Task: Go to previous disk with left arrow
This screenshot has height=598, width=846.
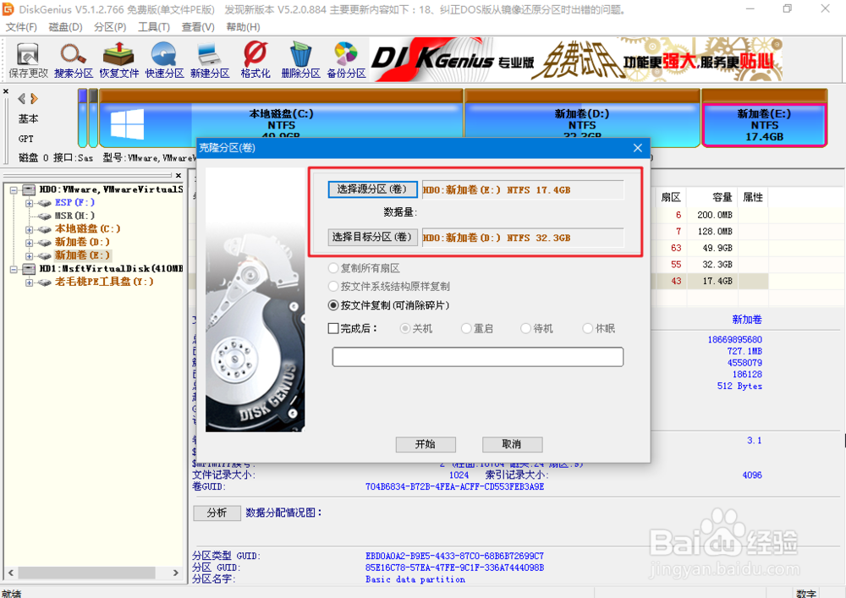Action: (22, 99)
